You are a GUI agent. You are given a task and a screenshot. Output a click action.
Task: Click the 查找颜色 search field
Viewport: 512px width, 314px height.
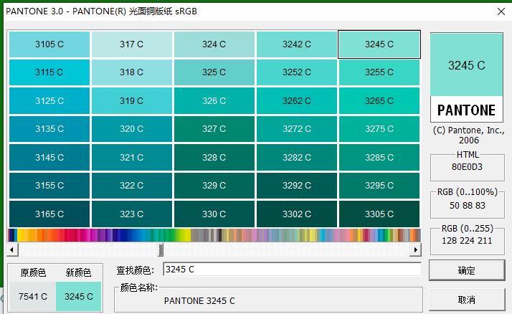point(292,270)
